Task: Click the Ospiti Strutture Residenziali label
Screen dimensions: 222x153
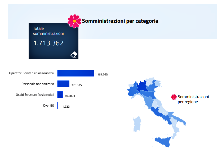Action: [x=35, y=95]
